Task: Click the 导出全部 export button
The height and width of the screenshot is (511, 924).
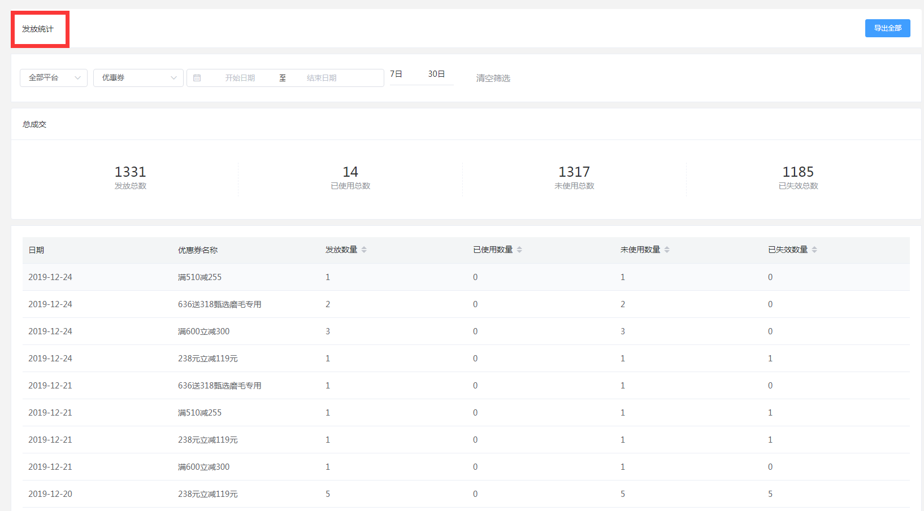Action: [887, 28]
